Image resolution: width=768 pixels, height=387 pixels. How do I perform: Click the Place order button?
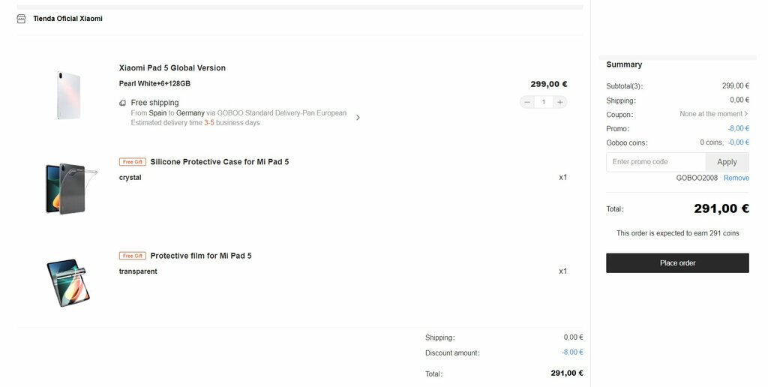677,263
